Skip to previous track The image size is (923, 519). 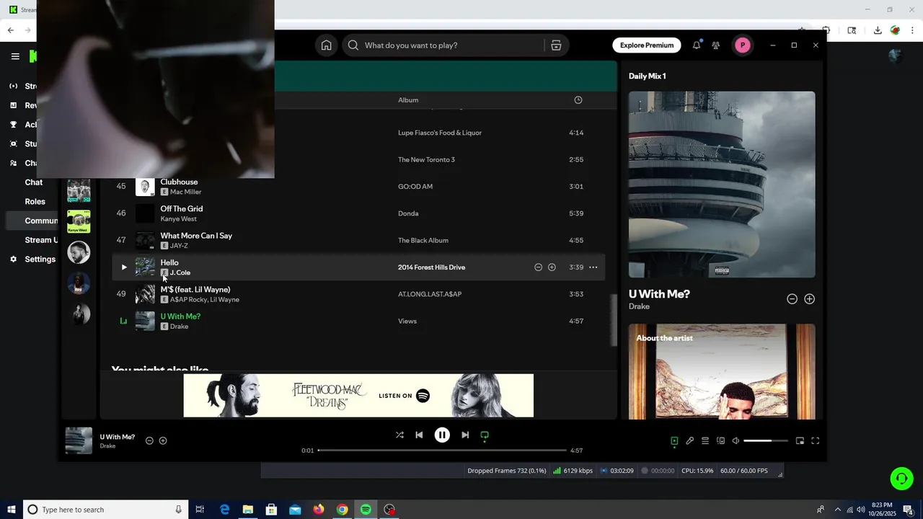[419, 435]
